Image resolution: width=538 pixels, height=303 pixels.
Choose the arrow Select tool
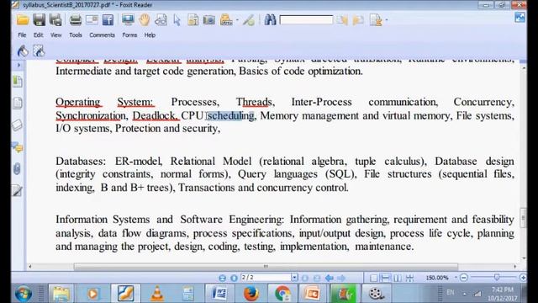point(177,20)
